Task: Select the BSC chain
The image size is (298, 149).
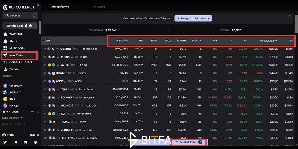Action: [9, 99]
